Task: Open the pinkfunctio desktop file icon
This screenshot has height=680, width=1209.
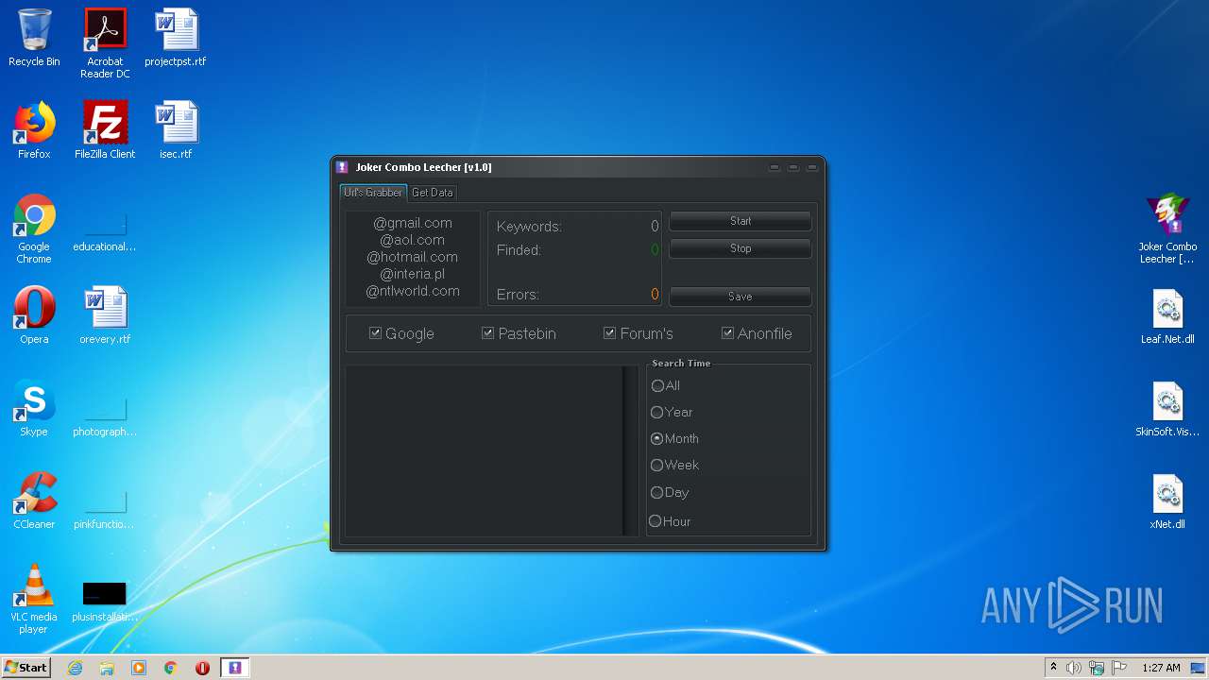Action: (105, 507)
